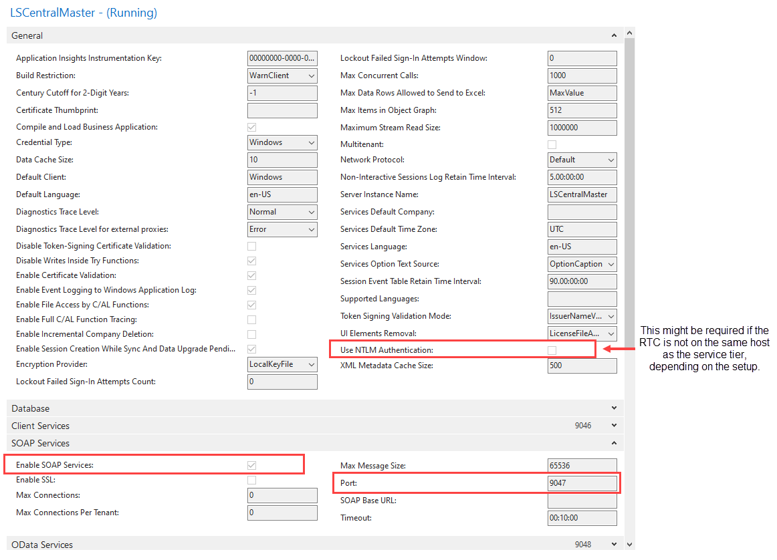Click the Default Client field
This screenshot has width=777, height=560.
[x=282, y=177]
